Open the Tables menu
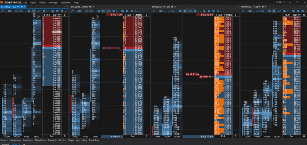The image size is (307, 145). tap(42, 2)
